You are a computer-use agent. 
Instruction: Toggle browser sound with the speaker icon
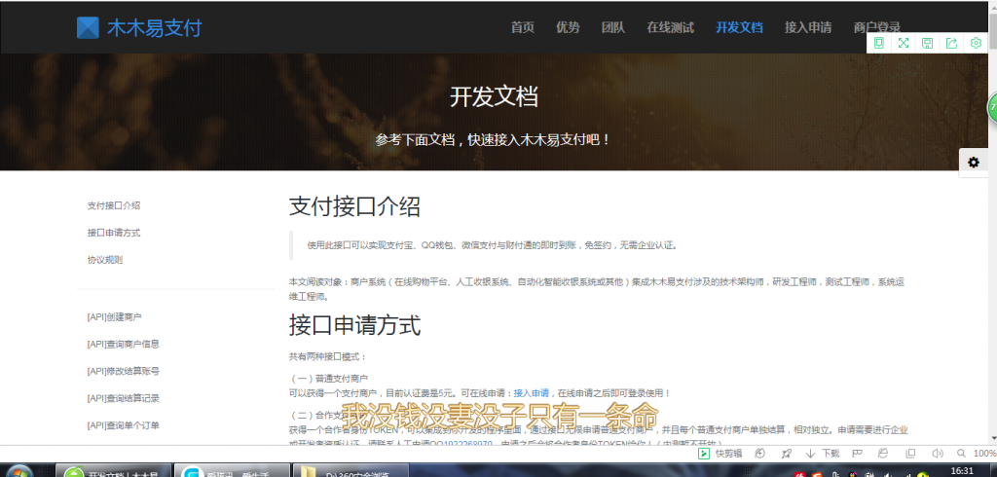coord(936,453)
